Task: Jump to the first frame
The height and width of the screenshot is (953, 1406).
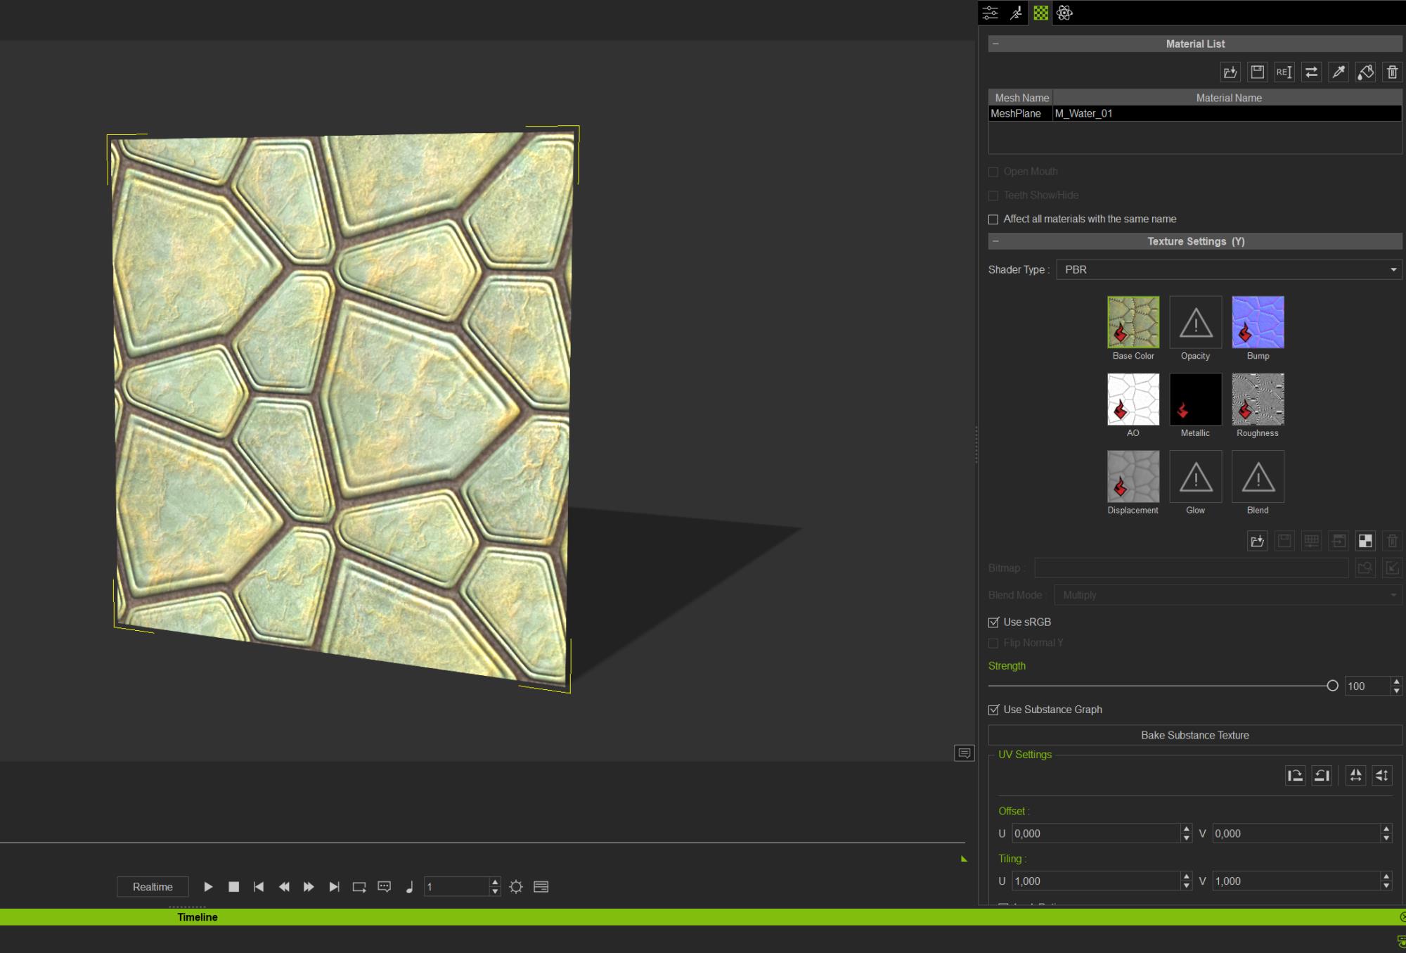Action: coord(259,887)
